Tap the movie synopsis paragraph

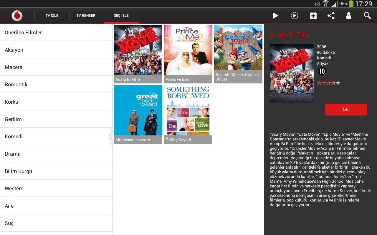320,169
